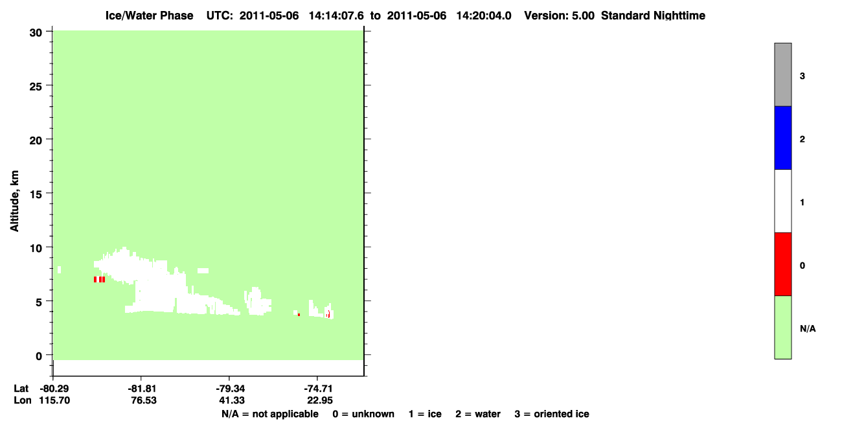842x432 pixels.
Task: Click the white ice colorbar segment
Action: 782,201
